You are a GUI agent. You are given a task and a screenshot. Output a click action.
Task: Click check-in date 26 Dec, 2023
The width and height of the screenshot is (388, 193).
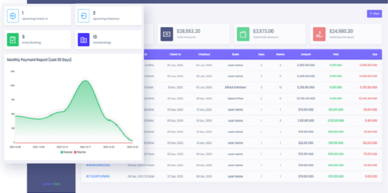click(x=175, y=99)
